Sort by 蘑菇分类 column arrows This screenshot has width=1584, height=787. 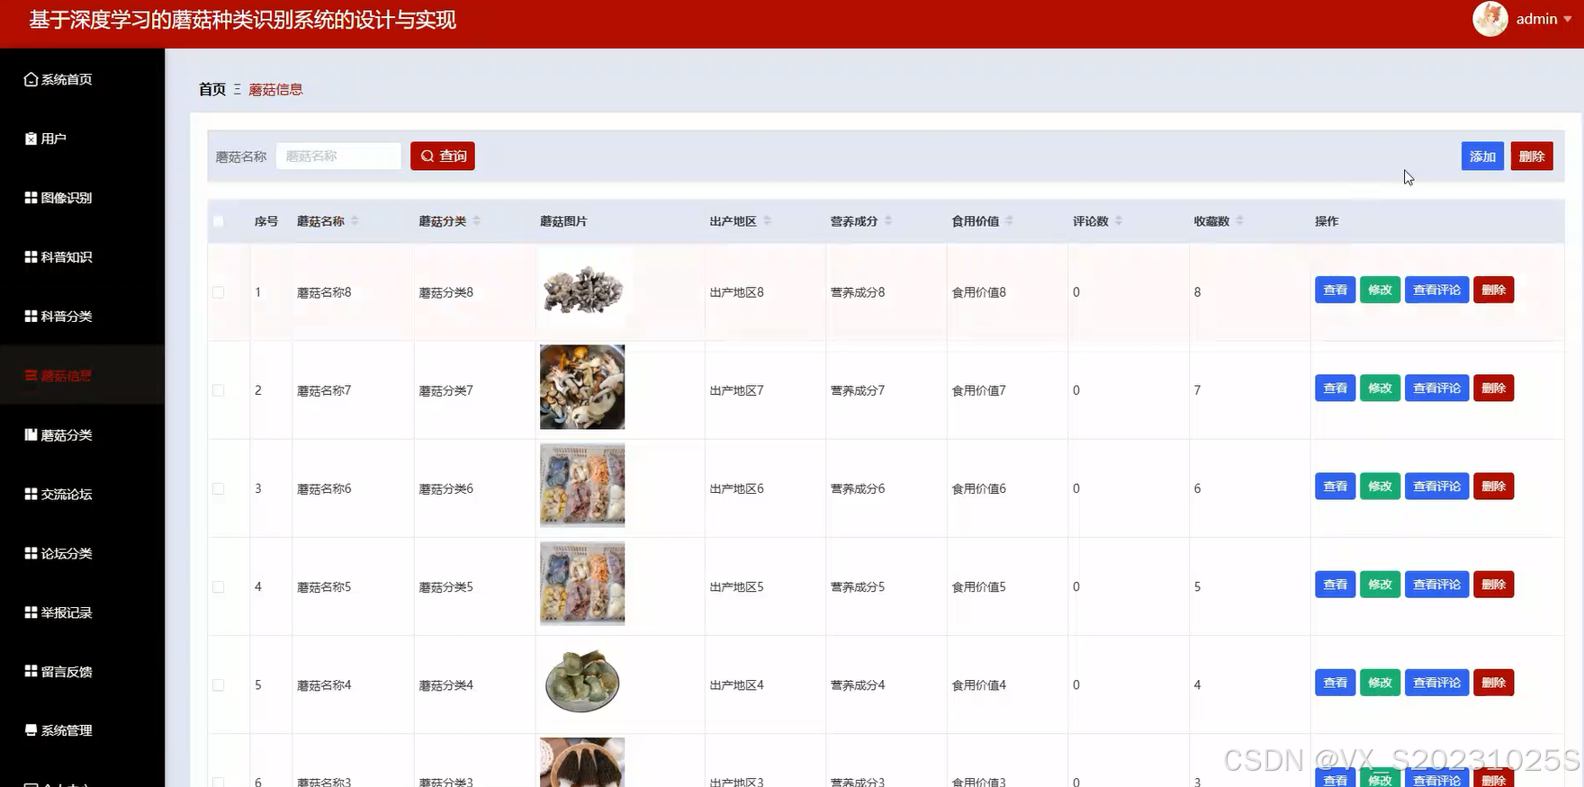477,221
